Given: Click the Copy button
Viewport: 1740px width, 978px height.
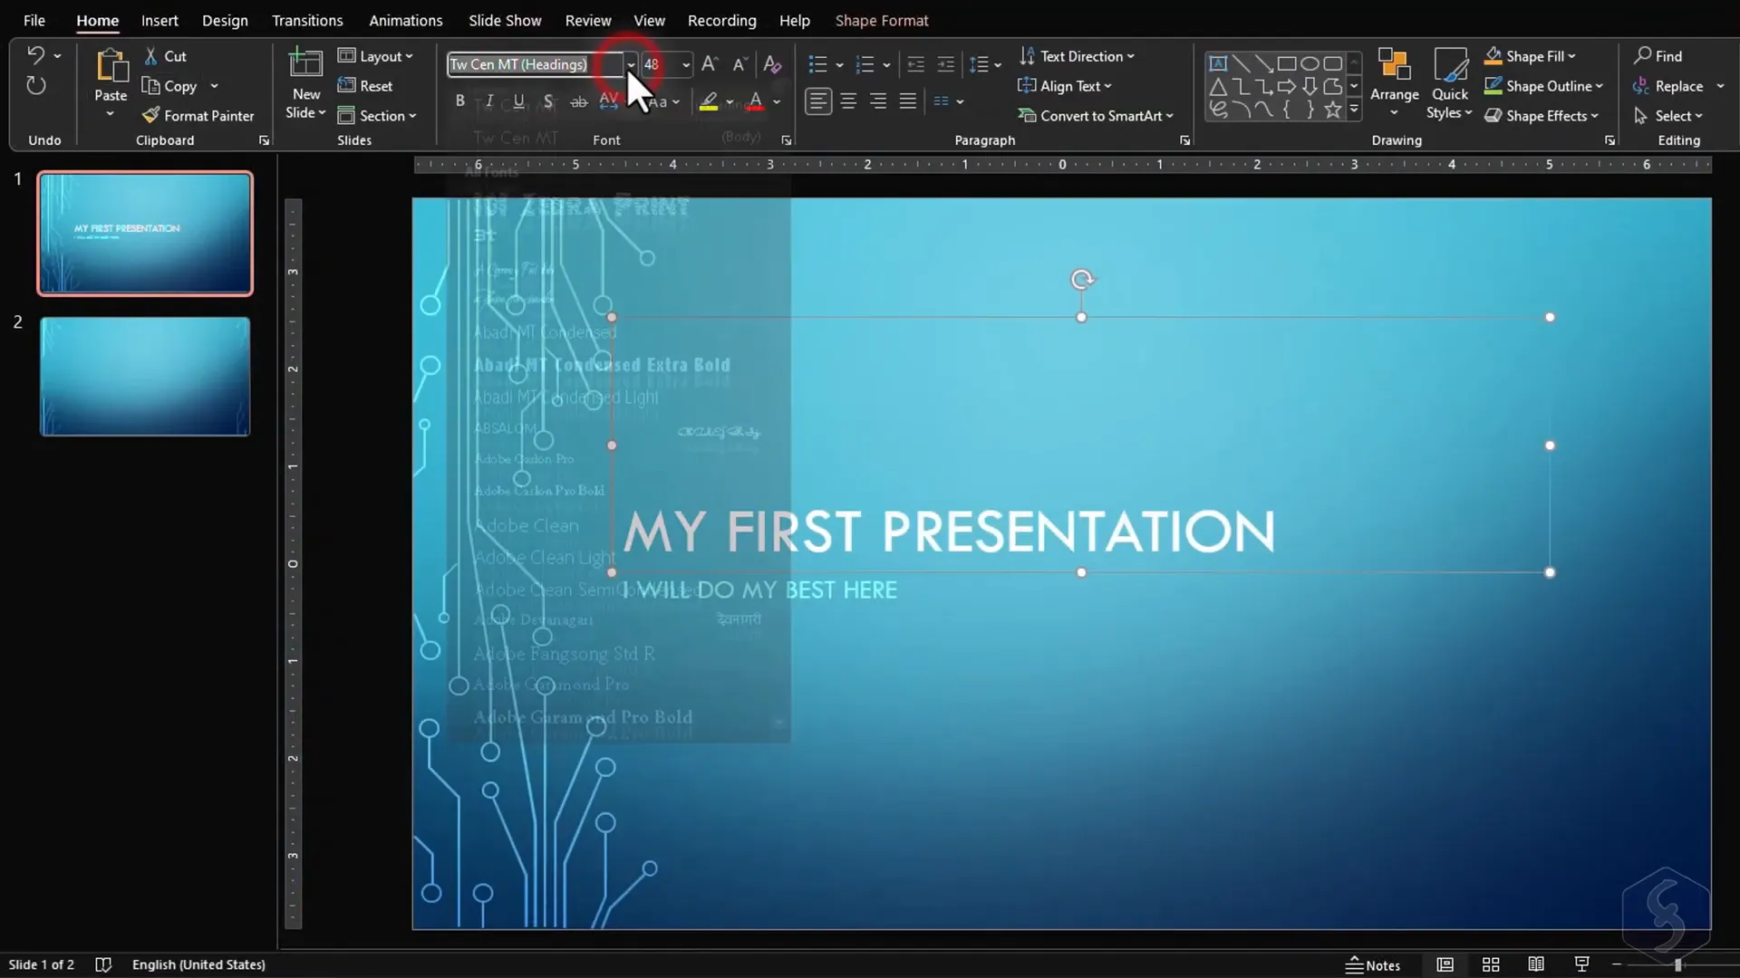Looking at the screenshot, I should coord(169,86).
